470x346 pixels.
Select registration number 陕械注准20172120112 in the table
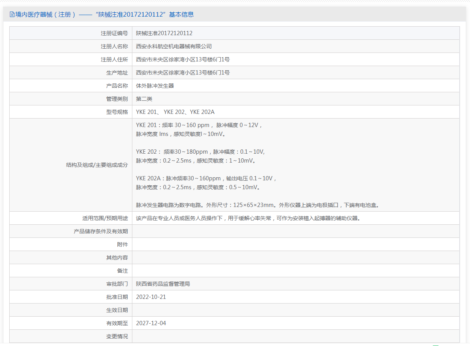(x=164, y=33)
